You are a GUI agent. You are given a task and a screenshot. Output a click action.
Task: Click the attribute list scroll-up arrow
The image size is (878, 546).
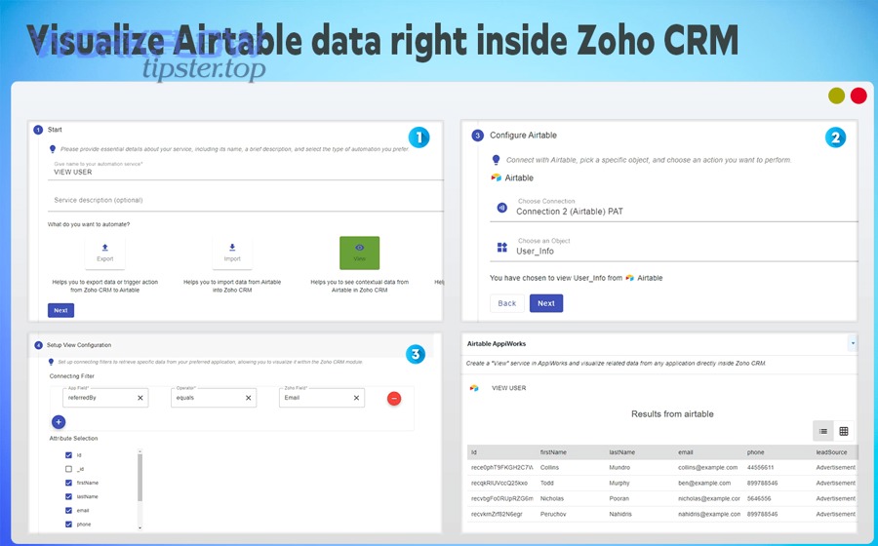(x=140, y=451)
